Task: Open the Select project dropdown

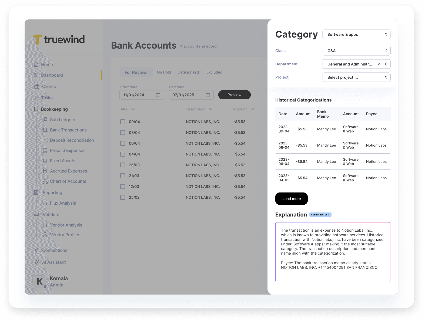Action: (356, 77)
